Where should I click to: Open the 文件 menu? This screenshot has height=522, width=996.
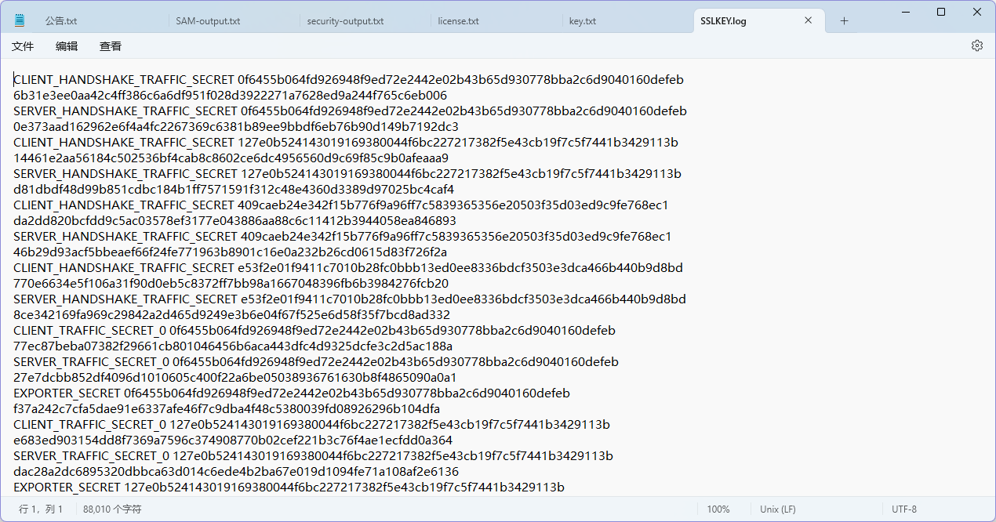tap(23, 46)
